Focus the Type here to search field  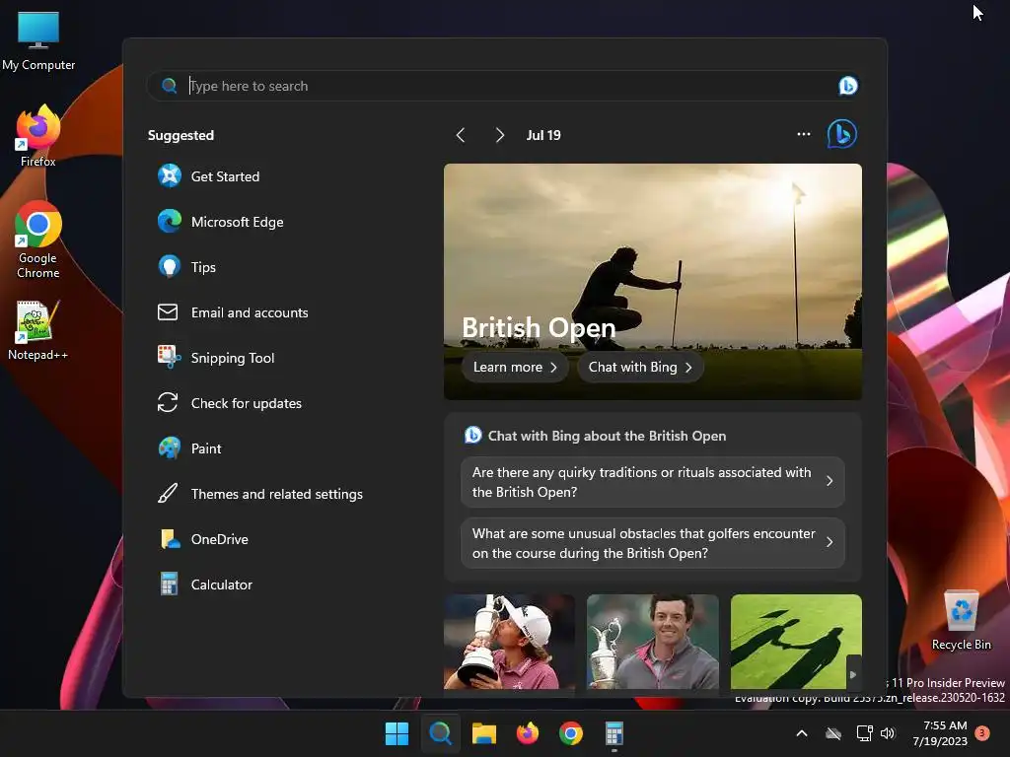502,86
